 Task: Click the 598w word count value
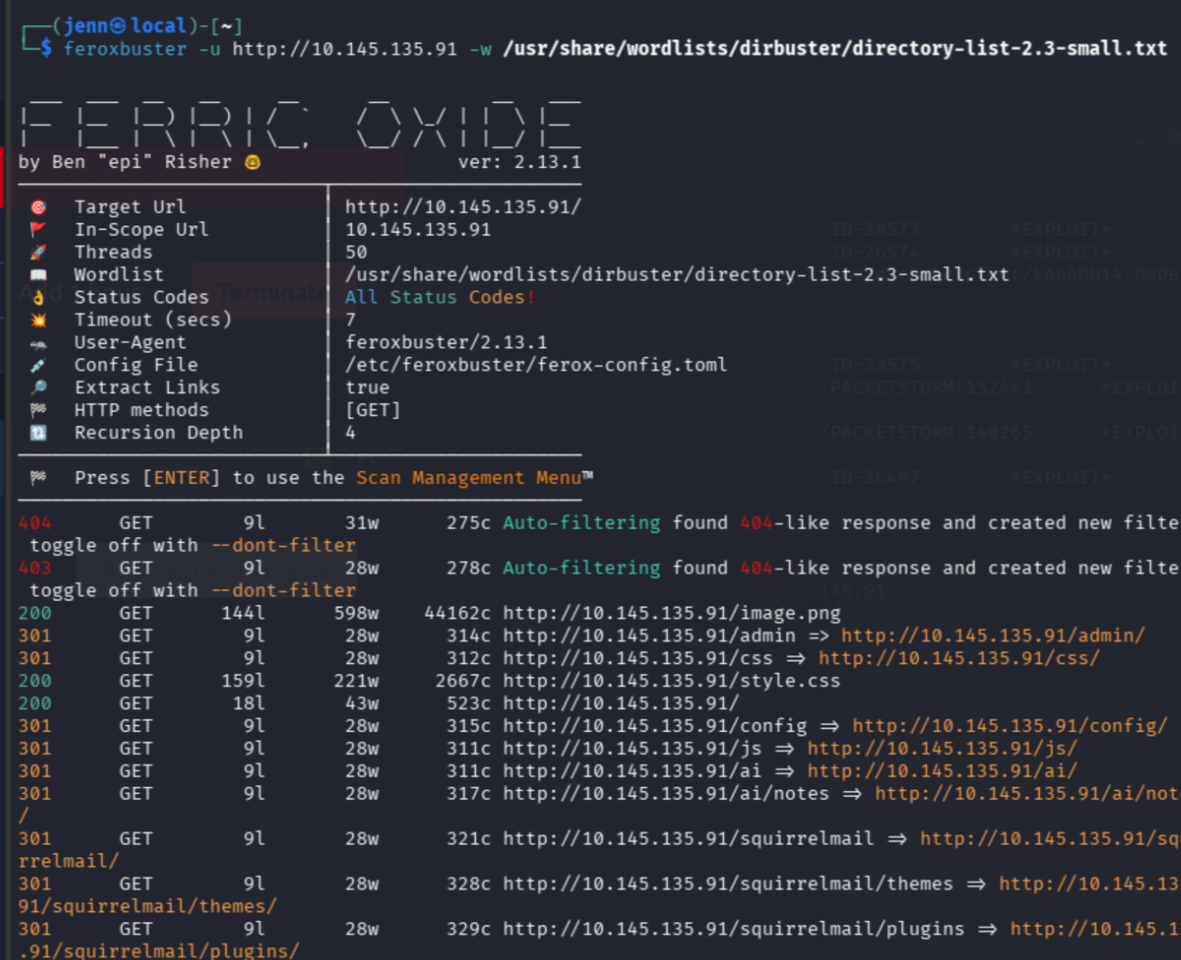pos(356,613)
